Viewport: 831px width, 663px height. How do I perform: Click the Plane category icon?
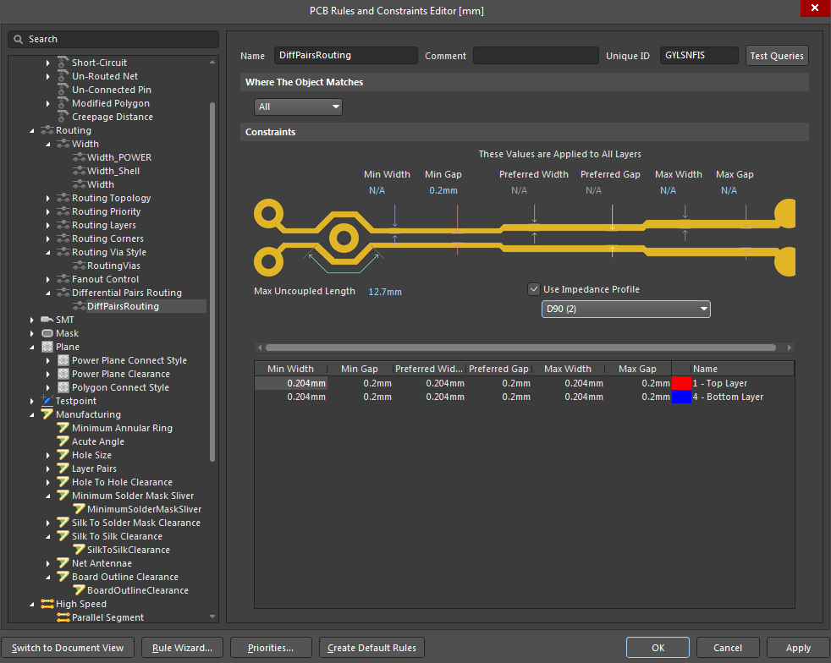tap(48, 347)
